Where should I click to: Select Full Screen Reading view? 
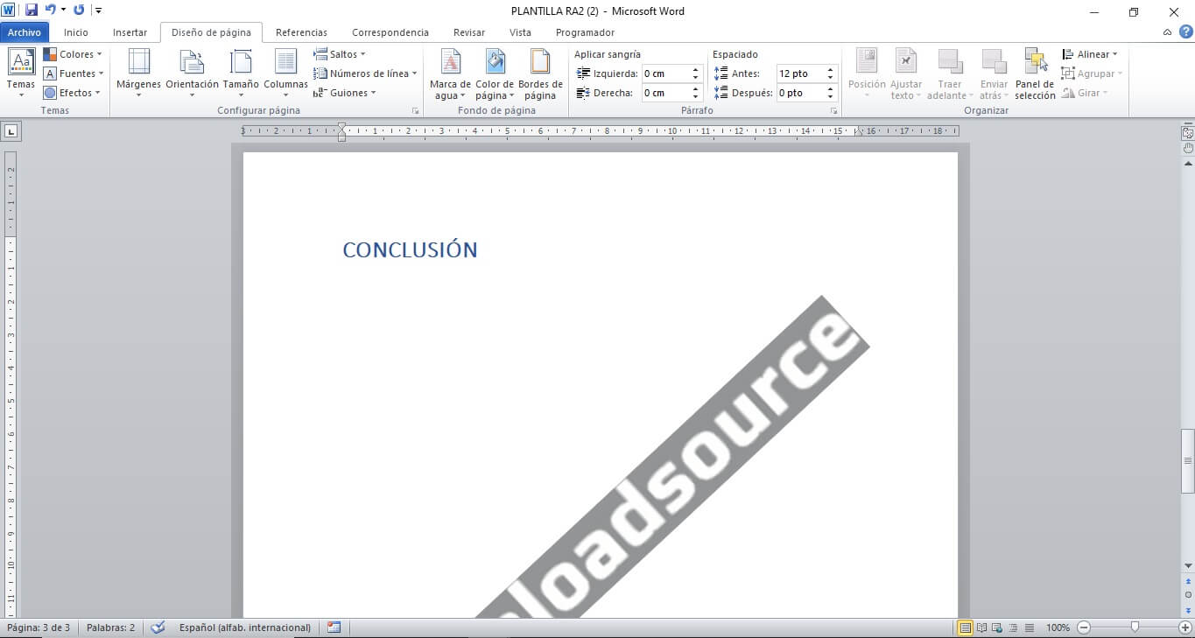pos(982,627)
